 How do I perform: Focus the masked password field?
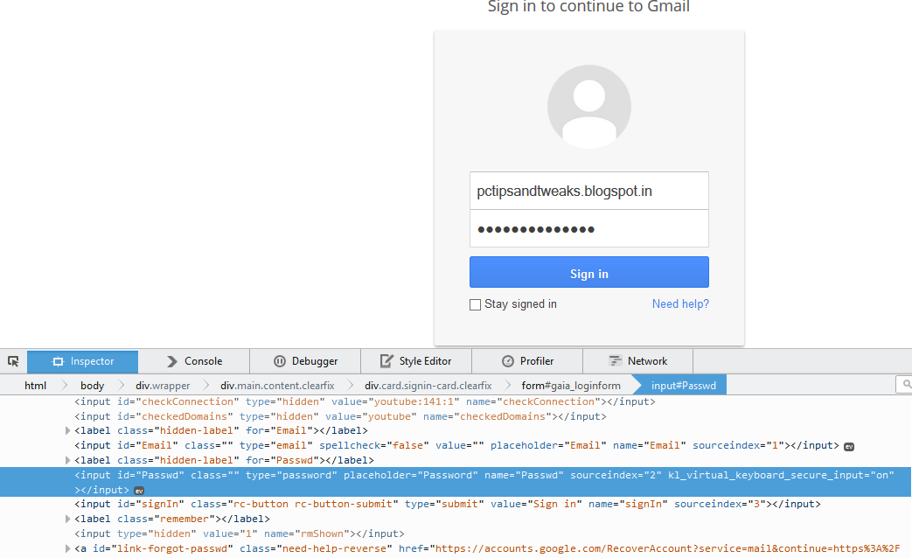[589, 228]
